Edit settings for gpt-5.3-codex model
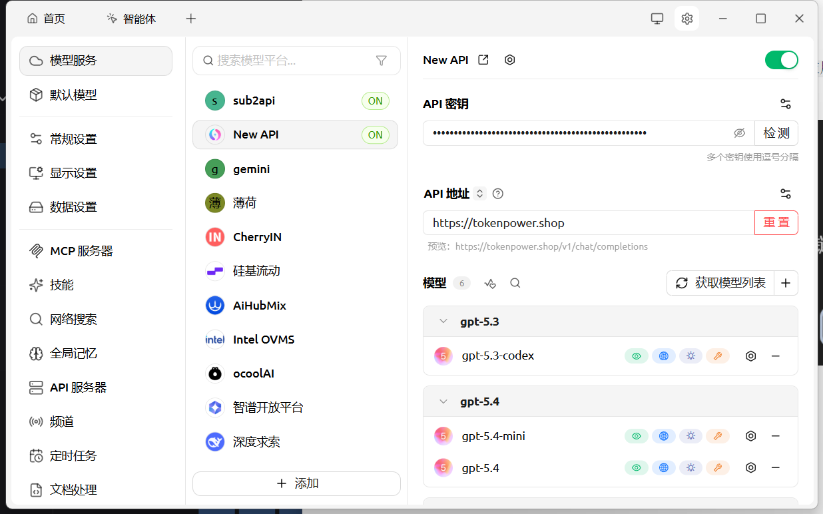 tap(751, 356)
